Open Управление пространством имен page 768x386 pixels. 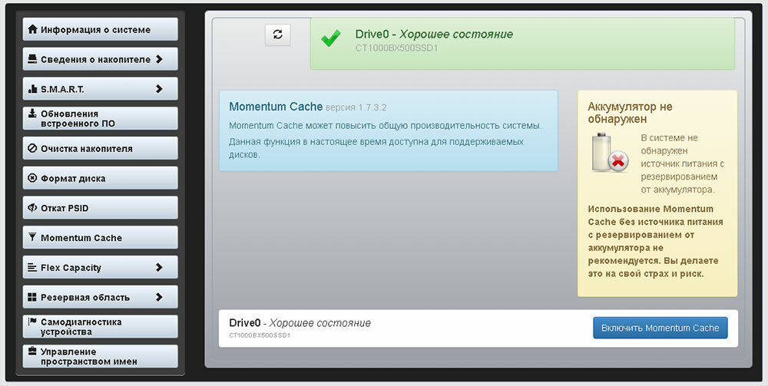click(100, 357)
